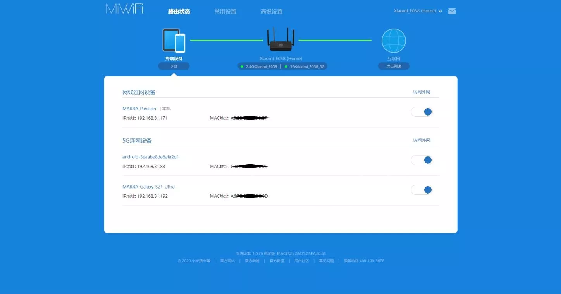Toggle internet access for MARRA-Galaxy-S21-Ultra
This screenshot has height=294, width=561.
tap(422, 190)
